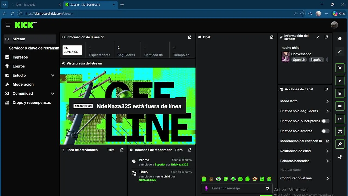348x196 pixels.
Task: Edit stream info with the pencil in Información del stream
Action: [x=318, y=37]
